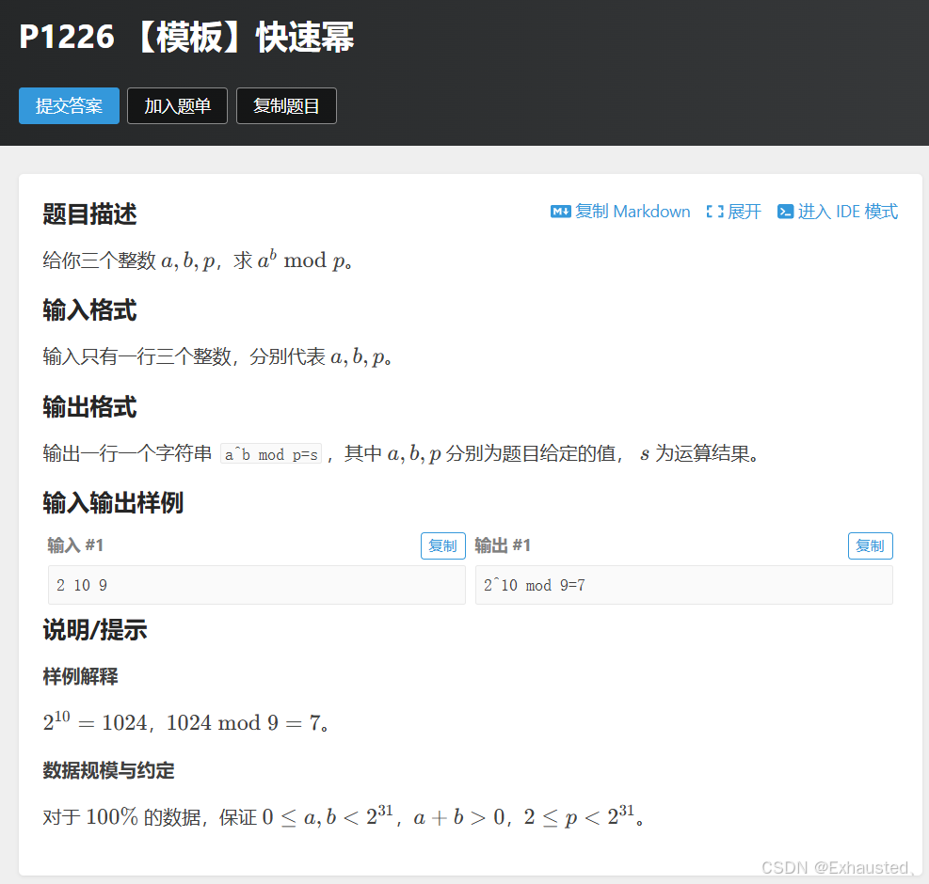Click the 复制题目 button
This screenshot has width=929, height=884.
(286, 106)
